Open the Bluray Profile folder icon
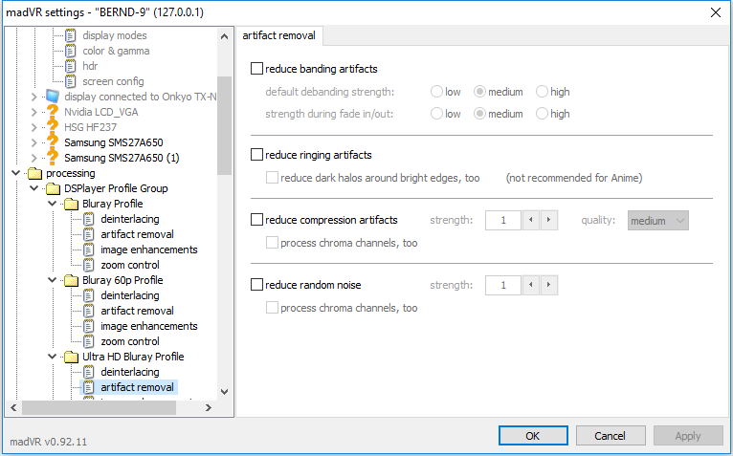 click(71, 204)
